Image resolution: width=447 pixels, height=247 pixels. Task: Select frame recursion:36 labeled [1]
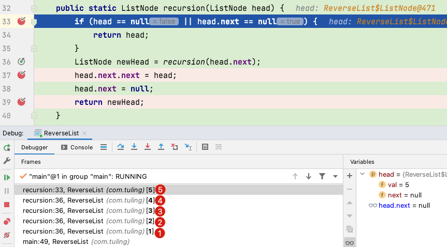[179, 231]
